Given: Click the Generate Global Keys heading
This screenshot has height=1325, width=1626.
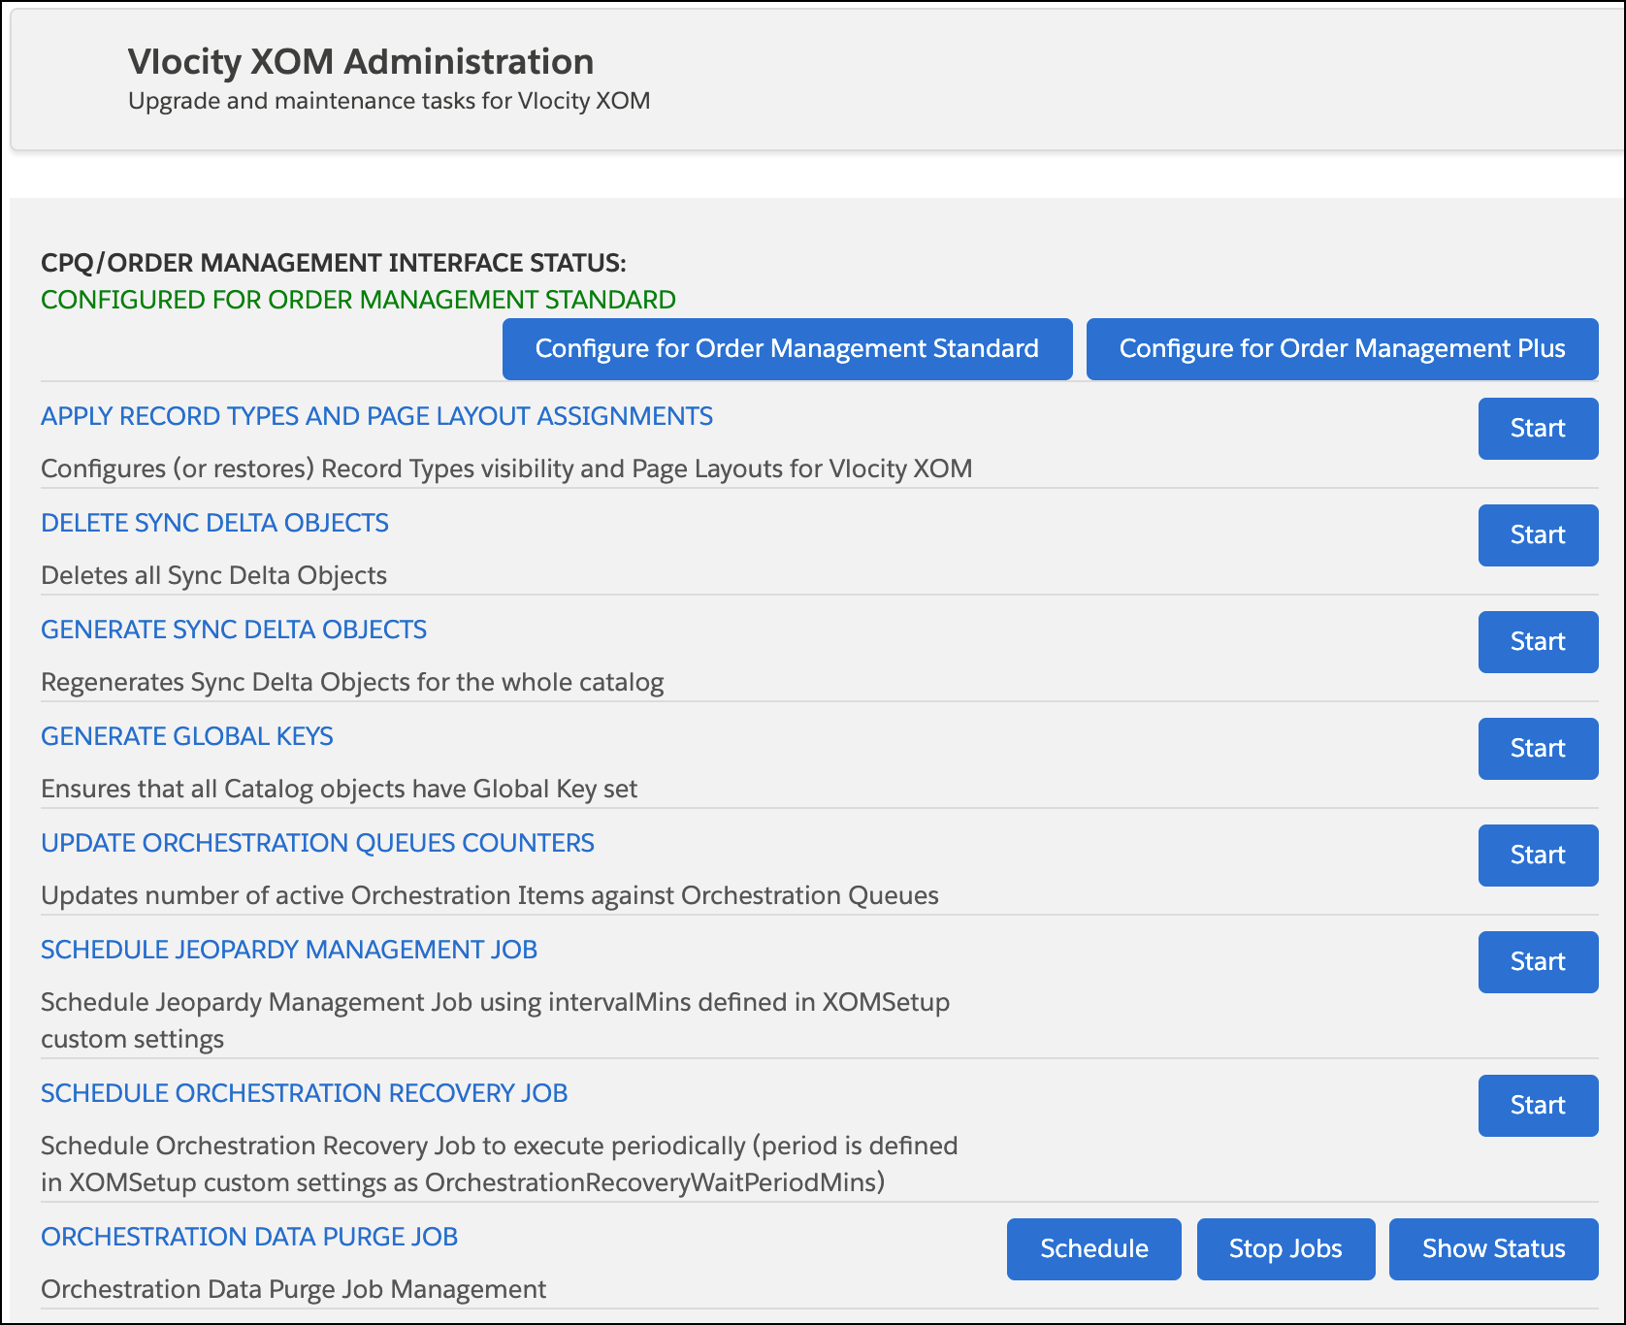Looking at the screenshot, I should [x=187, y=736].
